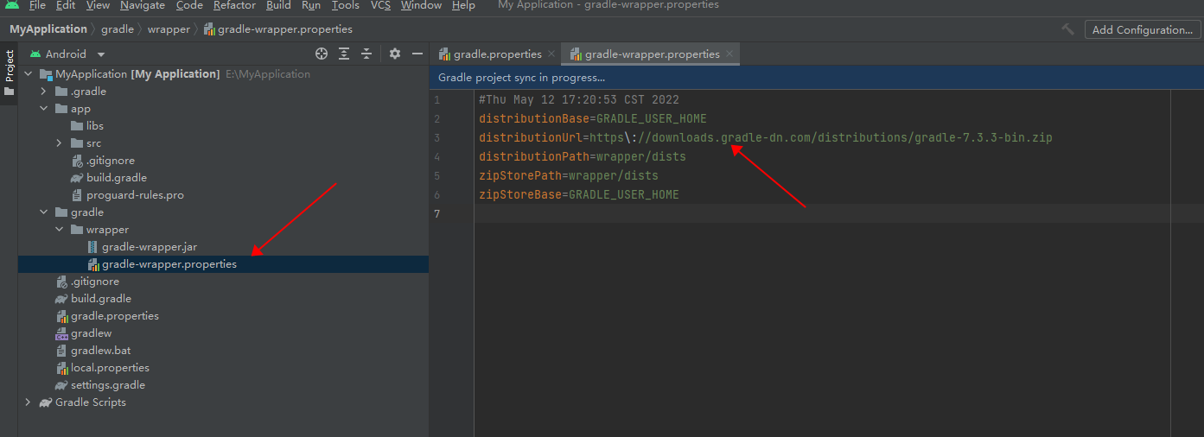
Task: Click the zipStorePath=wrapper/dists line
Action: pos(569,175)
